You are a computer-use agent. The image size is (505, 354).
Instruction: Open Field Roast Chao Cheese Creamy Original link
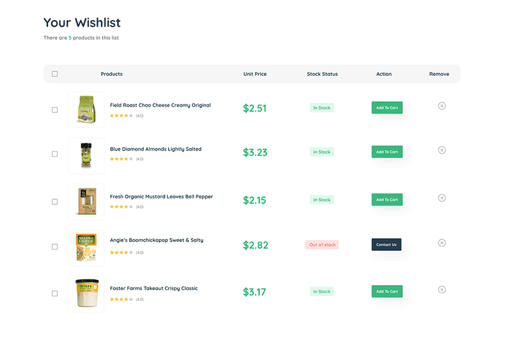point(160,105)
